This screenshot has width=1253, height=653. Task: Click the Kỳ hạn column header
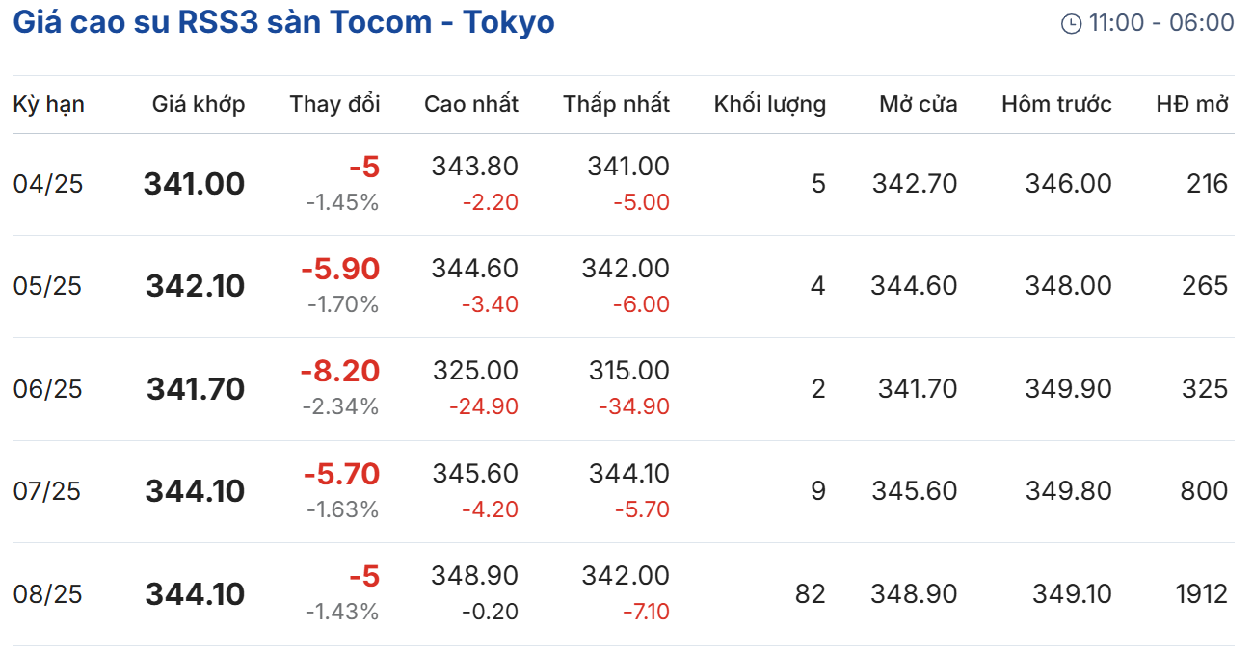click(x=48, y=104)
